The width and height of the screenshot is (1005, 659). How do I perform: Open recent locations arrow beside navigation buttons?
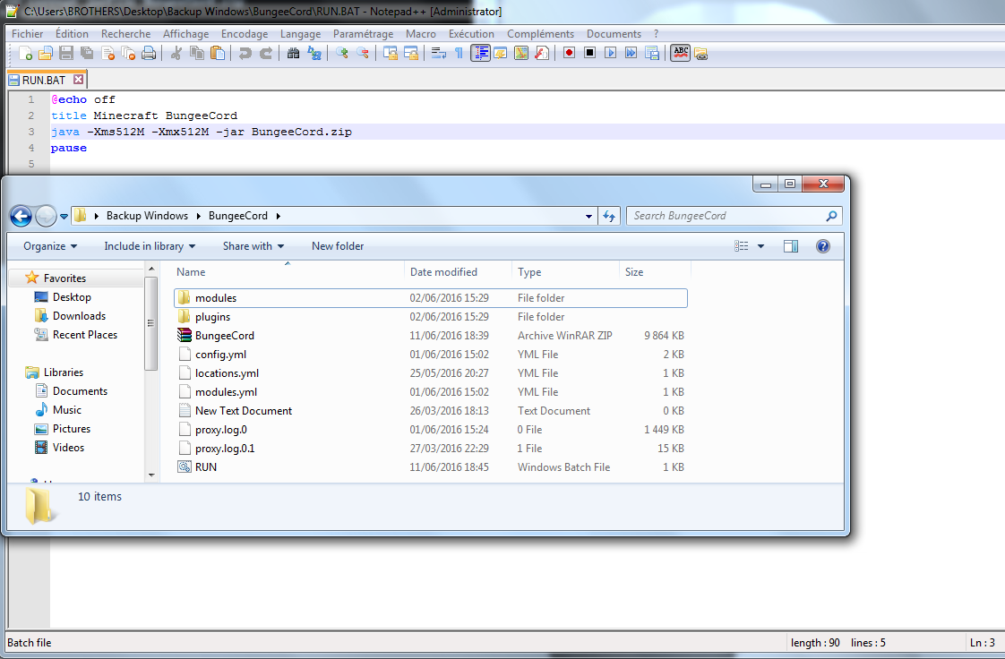click(64, 217)
